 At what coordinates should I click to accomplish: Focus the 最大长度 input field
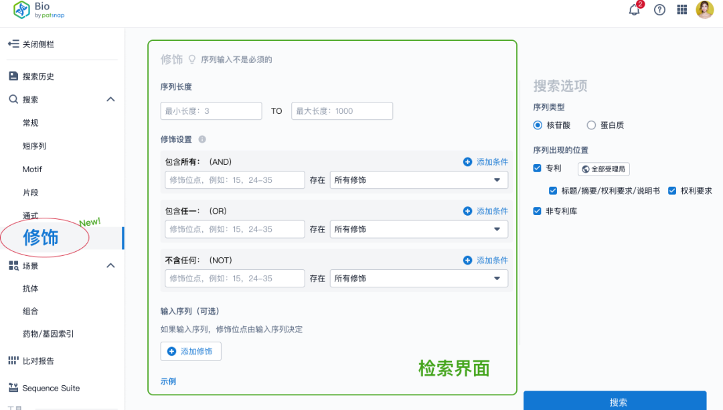tap(342, 111)
